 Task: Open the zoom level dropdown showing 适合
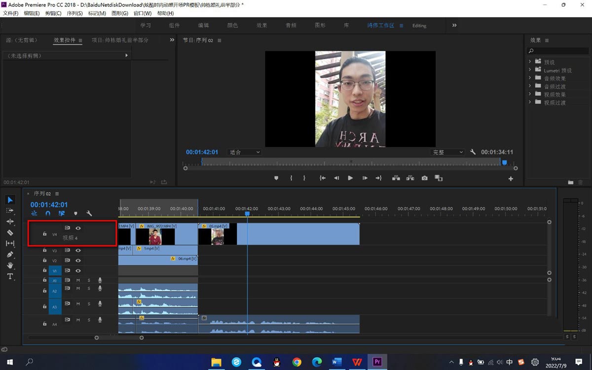(x=244, y=152)
